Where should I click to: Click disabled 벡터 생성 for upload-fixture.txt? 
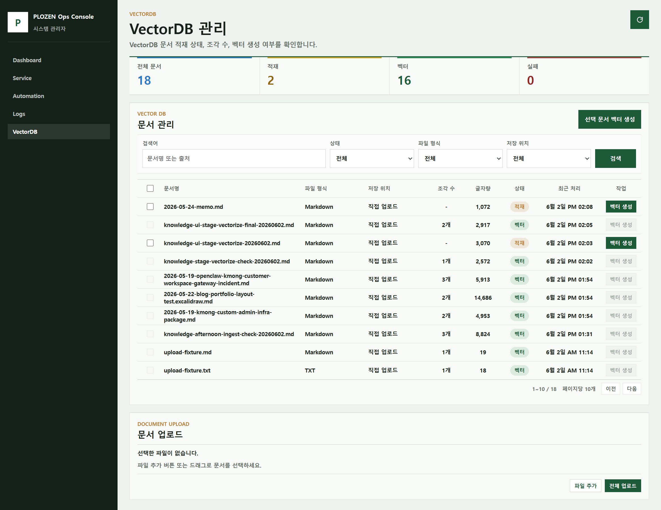click(x=621, y=370)
